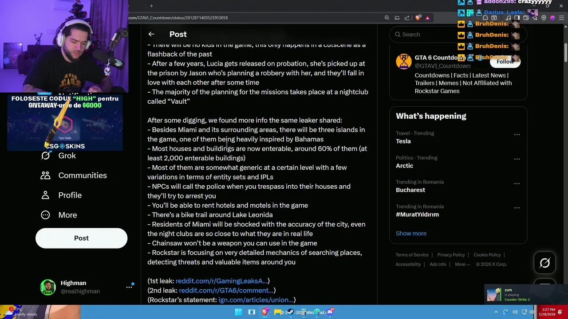
Task: Open GTA 6 Countdown profile picture
Action: coord(404,62)
